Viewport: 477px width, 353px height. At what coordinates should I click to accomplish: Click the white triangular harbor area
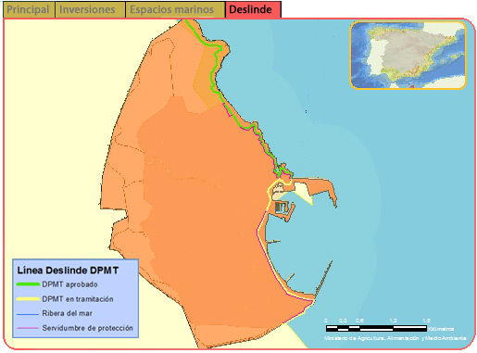(x=304, y=192)
